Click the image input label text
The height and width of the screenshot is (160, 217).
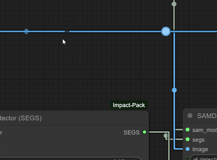click(200, 149)
